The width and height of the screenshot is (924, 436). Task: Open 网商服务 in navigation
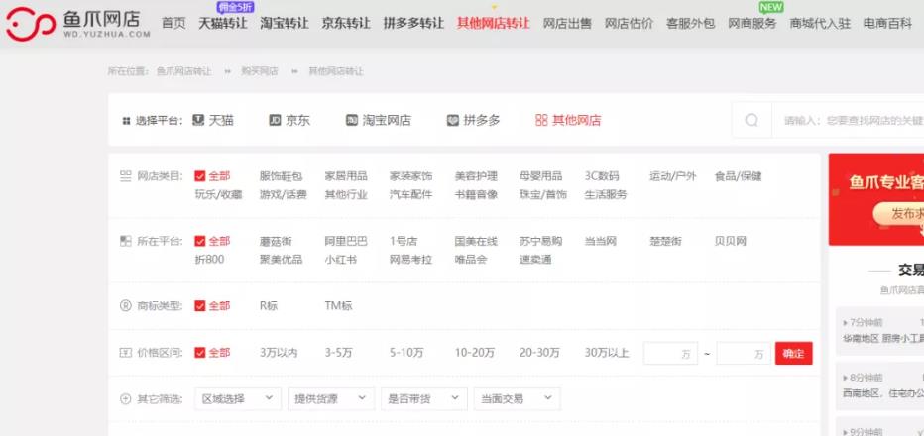pyautogui.click(x=751, y=23)
